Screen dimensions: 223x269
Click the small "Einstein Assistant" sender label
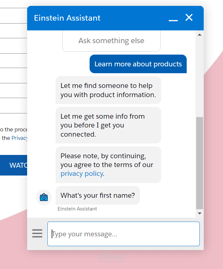click(77, 209)
